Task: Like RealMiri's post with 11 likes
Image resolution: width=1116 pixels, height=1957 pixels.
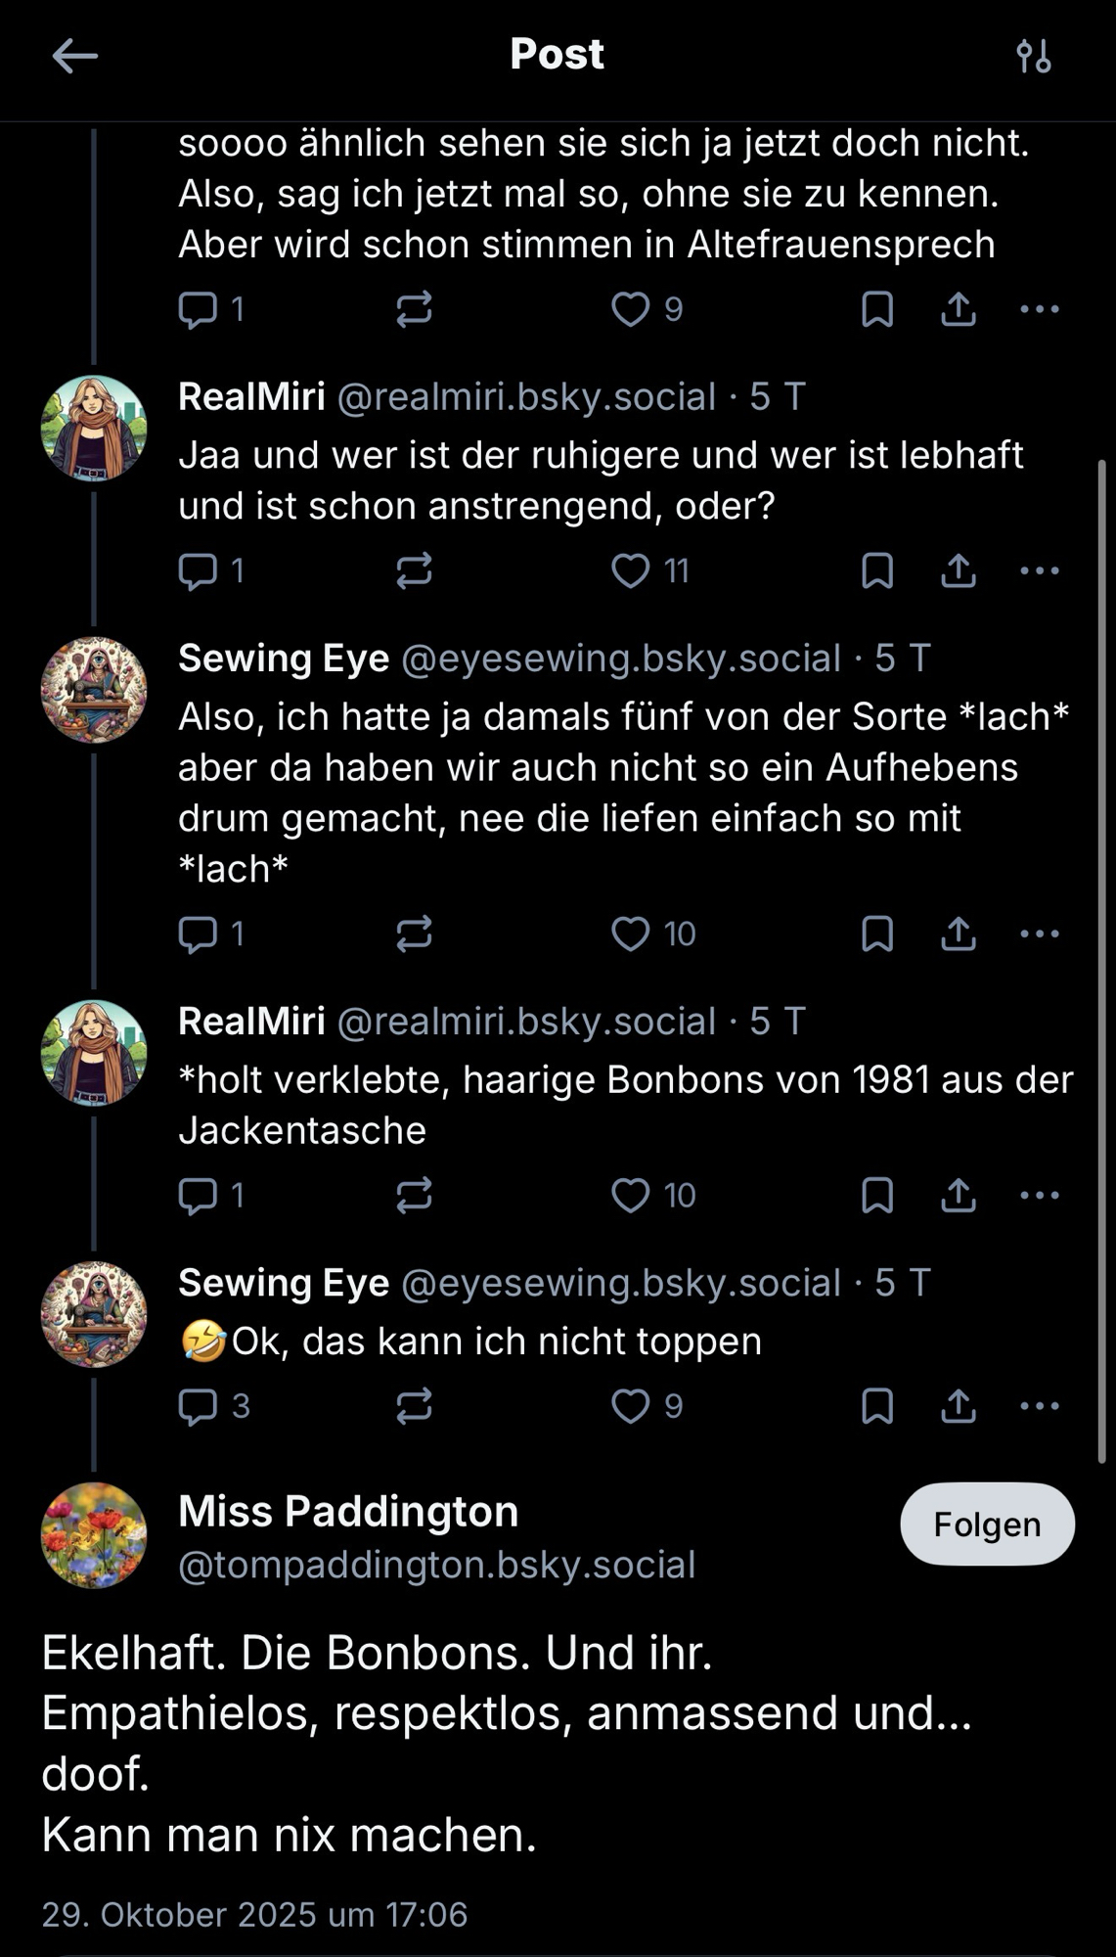Action: tap(631, 570)
